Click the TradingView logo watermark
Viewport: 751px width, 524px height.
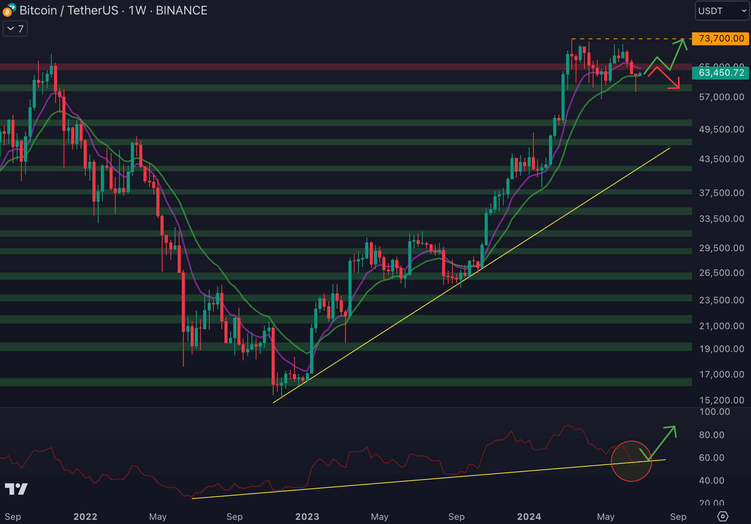tap(16, 489)
